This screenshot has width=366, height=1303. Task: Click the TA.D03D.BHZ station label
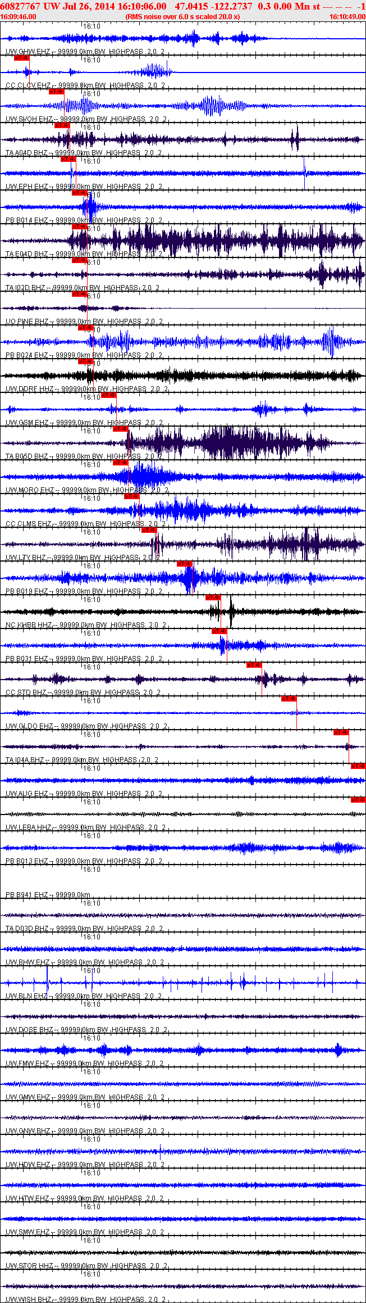pyautogui.click(x=27, y=929)
